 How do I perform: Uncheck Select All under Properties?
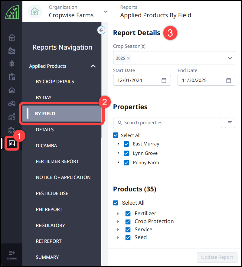(x=116, y=135)
